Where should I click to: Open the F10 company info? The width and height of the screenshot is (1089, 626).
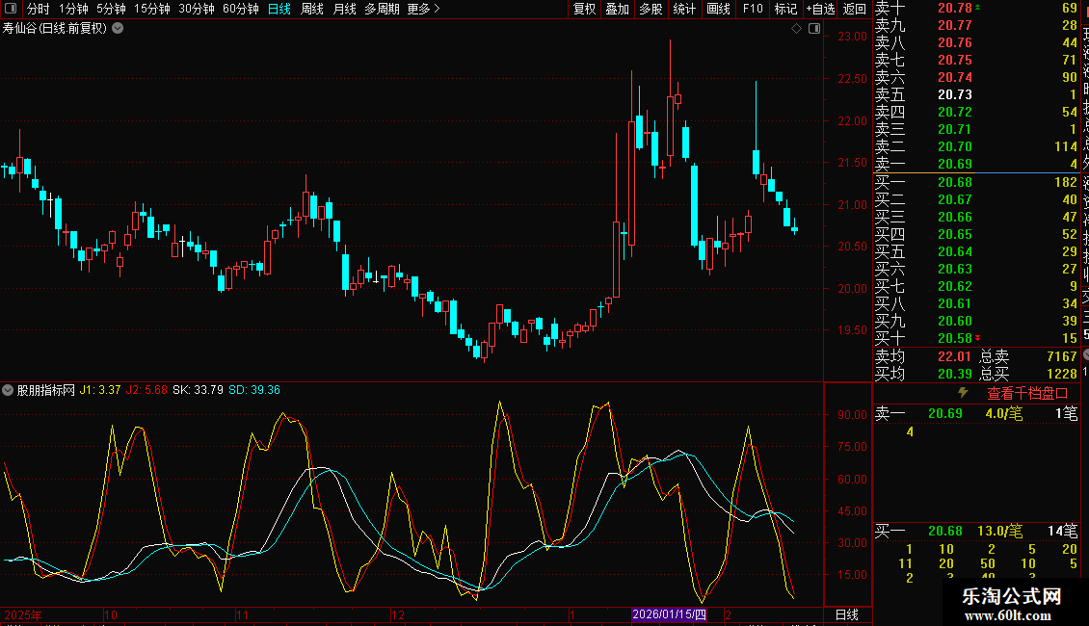752,9
